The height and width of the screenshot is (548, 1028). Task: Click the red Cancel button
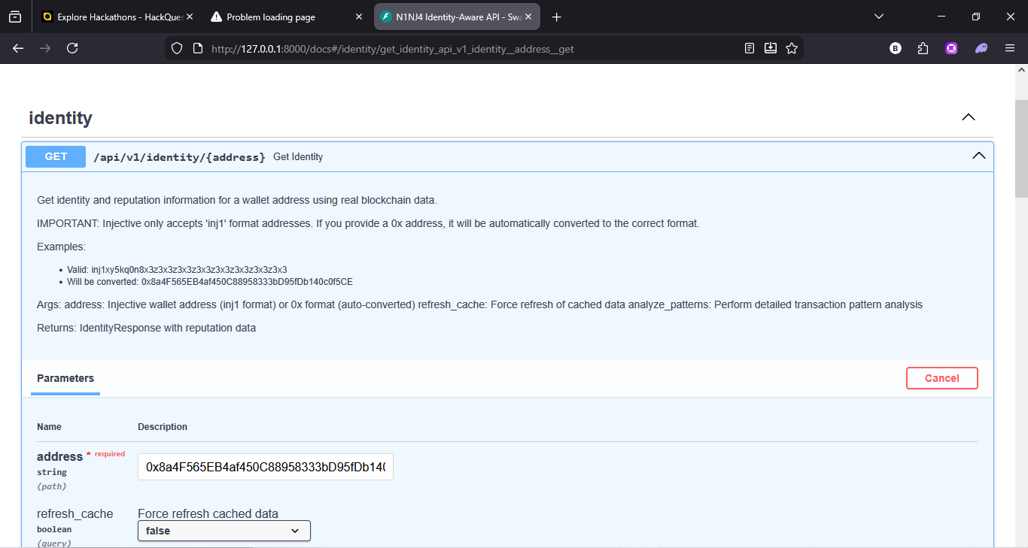coord(941,378)
